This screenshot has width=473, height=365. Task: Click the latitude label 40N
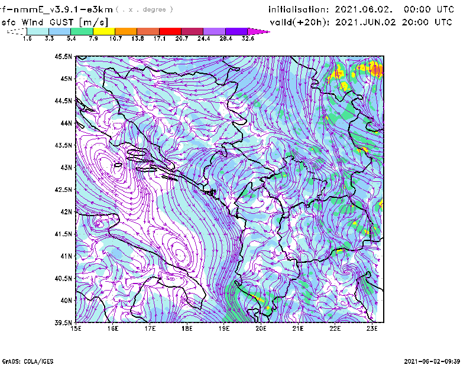click(66, 300)
